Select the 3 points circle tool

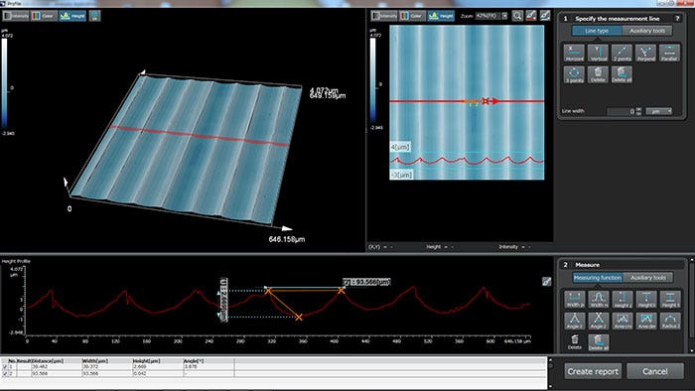[x=574, y=74]
